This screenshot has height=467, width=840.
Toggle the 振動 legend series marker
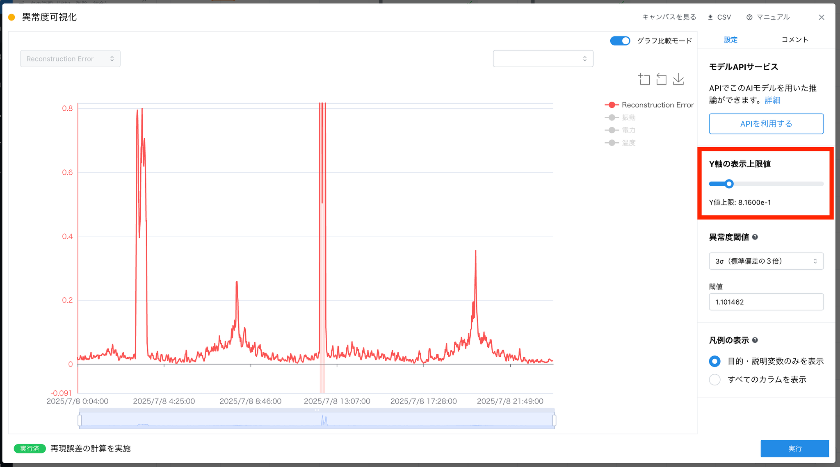[612, 118]
